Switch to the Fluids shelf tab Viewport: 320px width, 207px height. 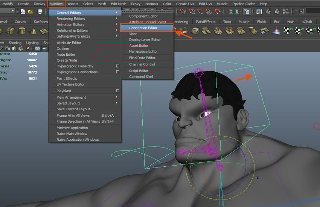(261, 22)
